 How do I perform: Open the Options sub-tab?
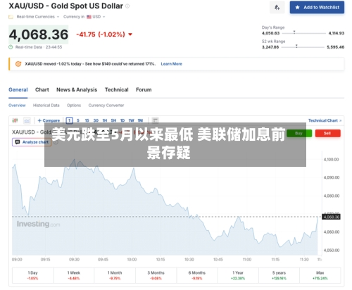pyautogui.click(x=74, y=106)
